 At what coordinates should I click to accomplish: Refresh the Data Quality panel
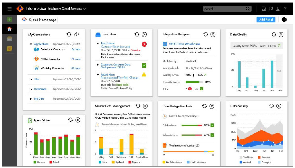tap(274, 34)
